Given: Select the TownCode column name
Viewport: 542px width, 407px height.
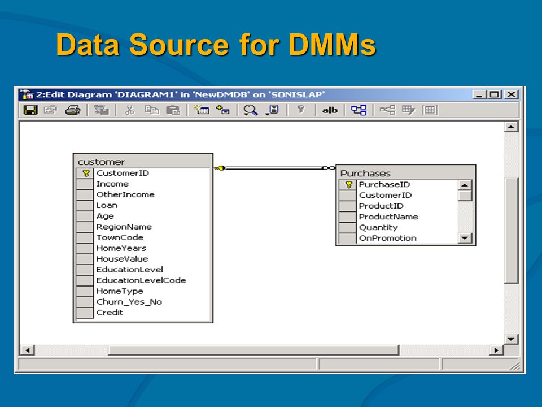Looking at the screenshot, I should click(x=120, y=237).
